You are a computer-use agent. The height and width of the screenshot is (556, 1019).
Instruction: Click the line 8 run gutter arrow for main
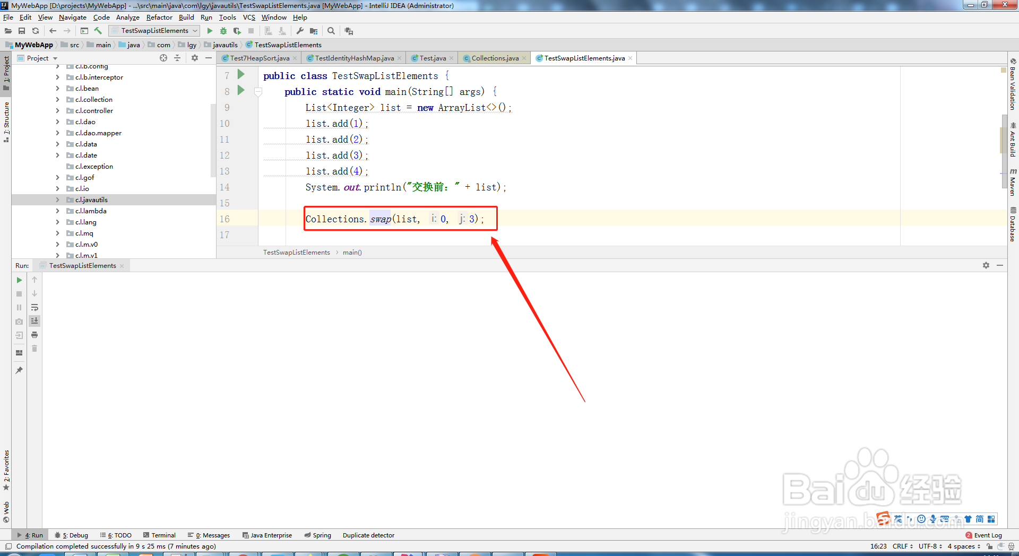241,90
